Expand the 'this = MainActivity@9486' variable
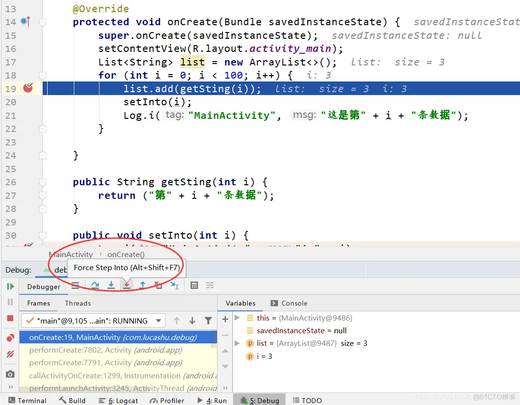The width and height of the screenshot is (520, 405). coord(236,318)
